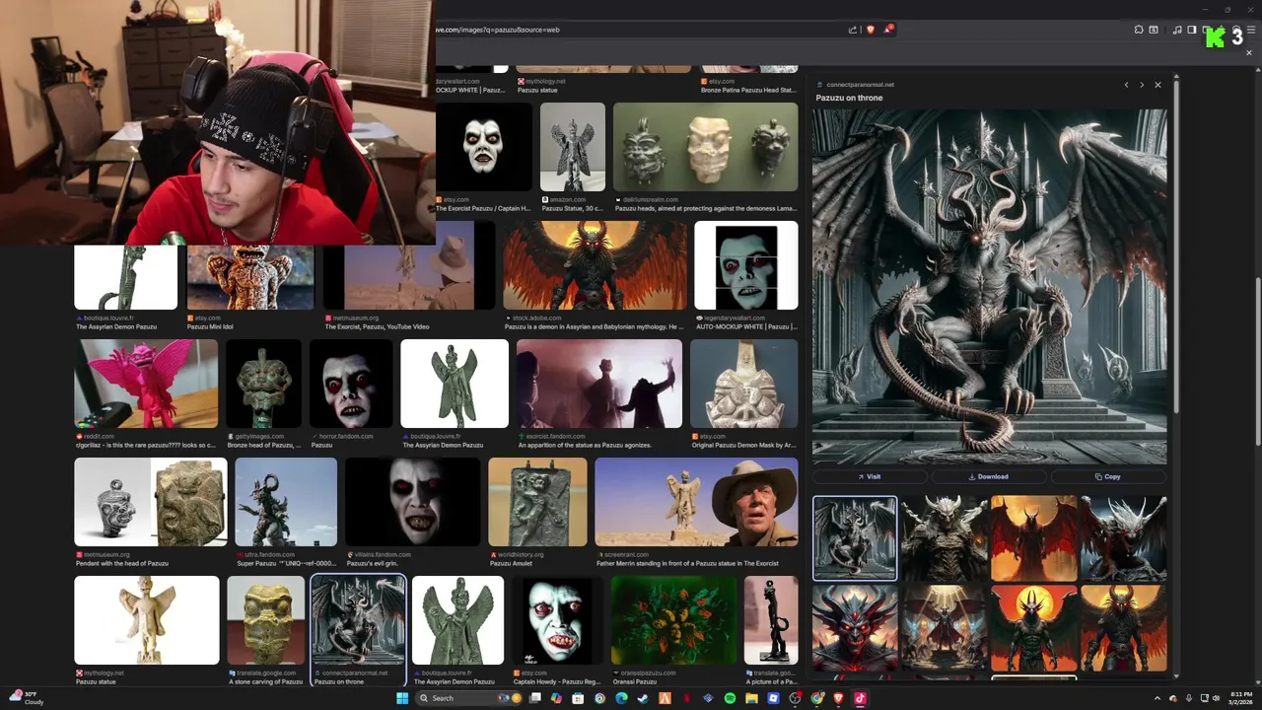1262x710 pixels.
Task: Toggle the browser sidebar panel icon
Action: point(1191,30)
